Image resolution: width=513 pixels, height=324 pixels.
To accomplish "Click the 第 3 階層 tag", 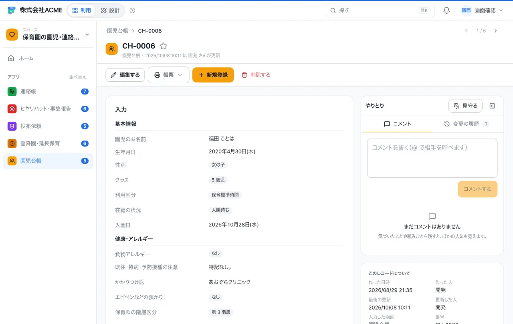I will 221,312.
